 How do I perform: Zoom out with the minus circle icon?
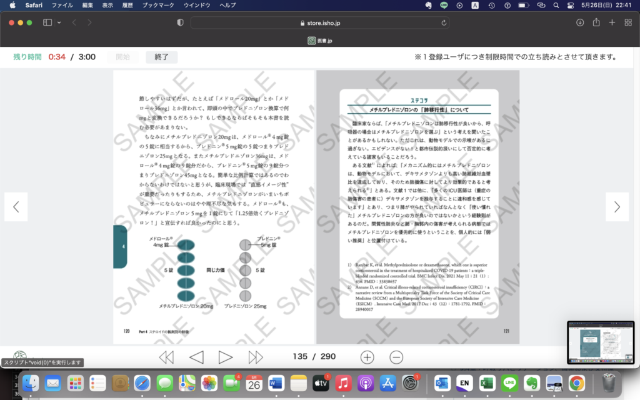pos(396,357)
